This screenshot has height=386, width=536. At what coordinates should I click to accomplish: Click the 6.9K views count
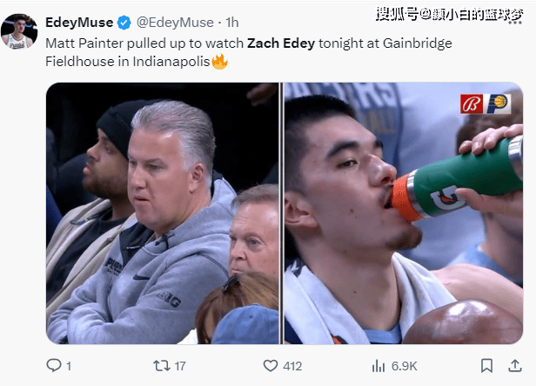(x=405, y=366)
